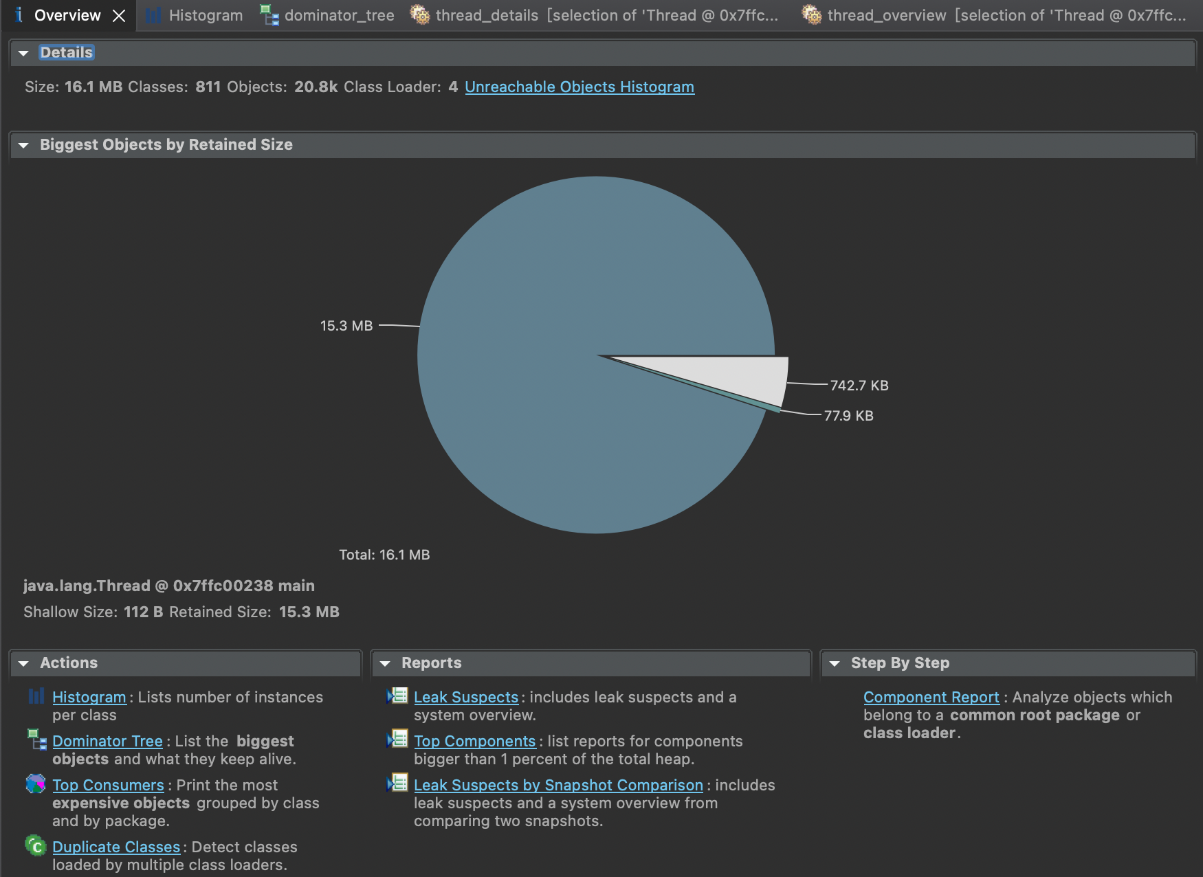Click the Duplicate Classes green icon

pos(36,845)
